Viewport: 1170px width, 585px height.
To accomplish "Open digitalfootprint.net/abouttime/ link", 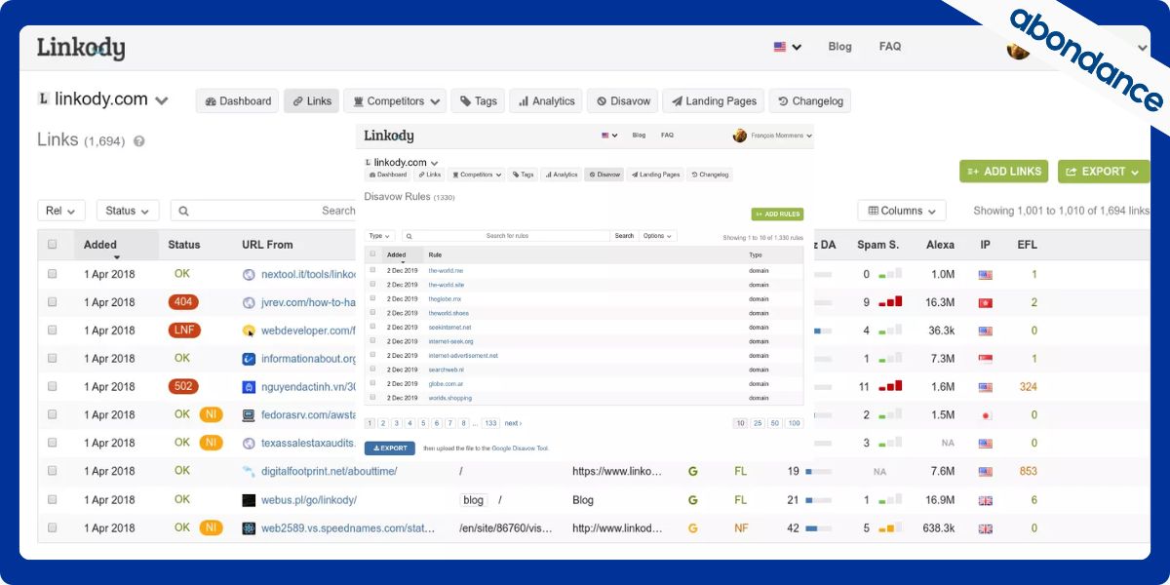I will tap(329, 472).
